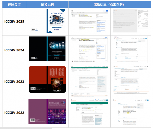Click the barcode on the ICCGIV 2025 cover

click(x=33, y=30)
